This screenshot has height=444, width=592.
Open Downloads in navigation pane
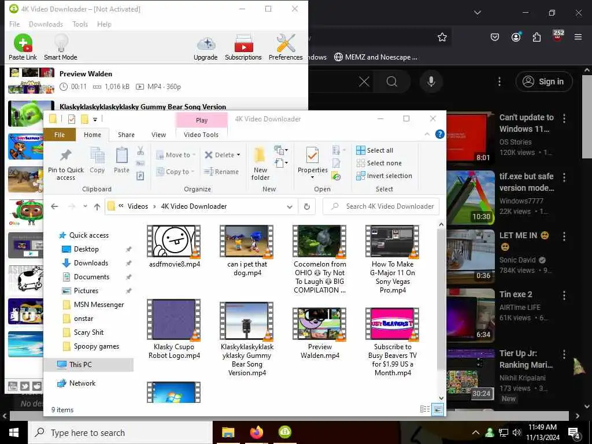(91, 263)
